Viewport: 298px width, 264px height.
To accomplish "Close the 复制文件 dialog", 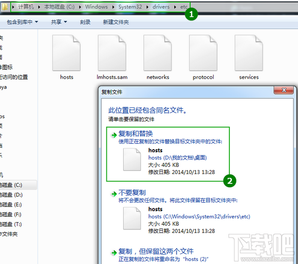I will (284, 90).
